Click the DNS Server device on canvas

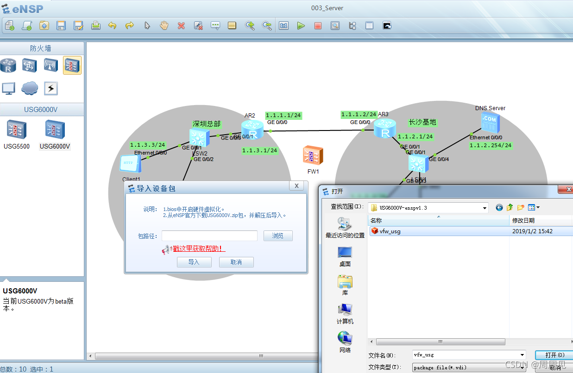point(491,123)
